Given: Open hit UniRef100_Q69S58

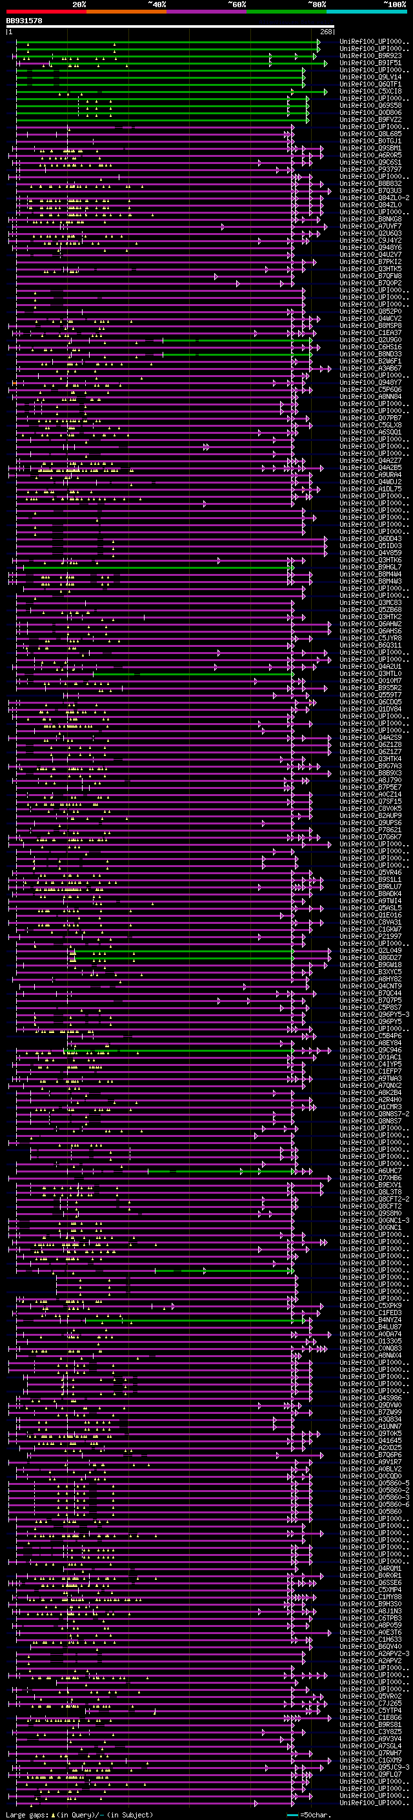Looking at the screenshot, I should click(370, 105).
